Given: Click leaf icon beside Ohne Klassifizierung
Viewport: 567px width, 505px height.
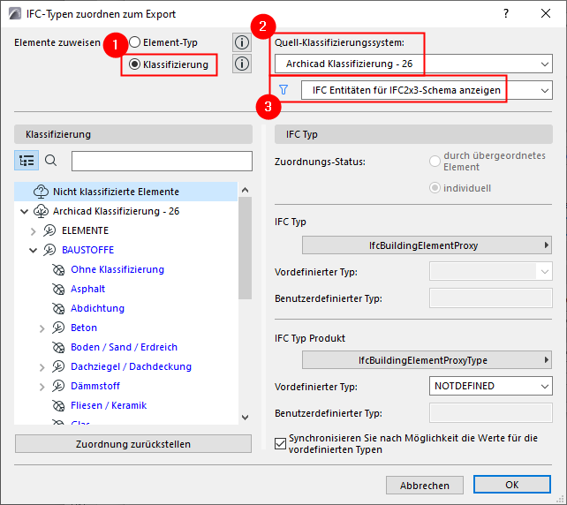Looking at the screenshot, I should click(58, 269).
